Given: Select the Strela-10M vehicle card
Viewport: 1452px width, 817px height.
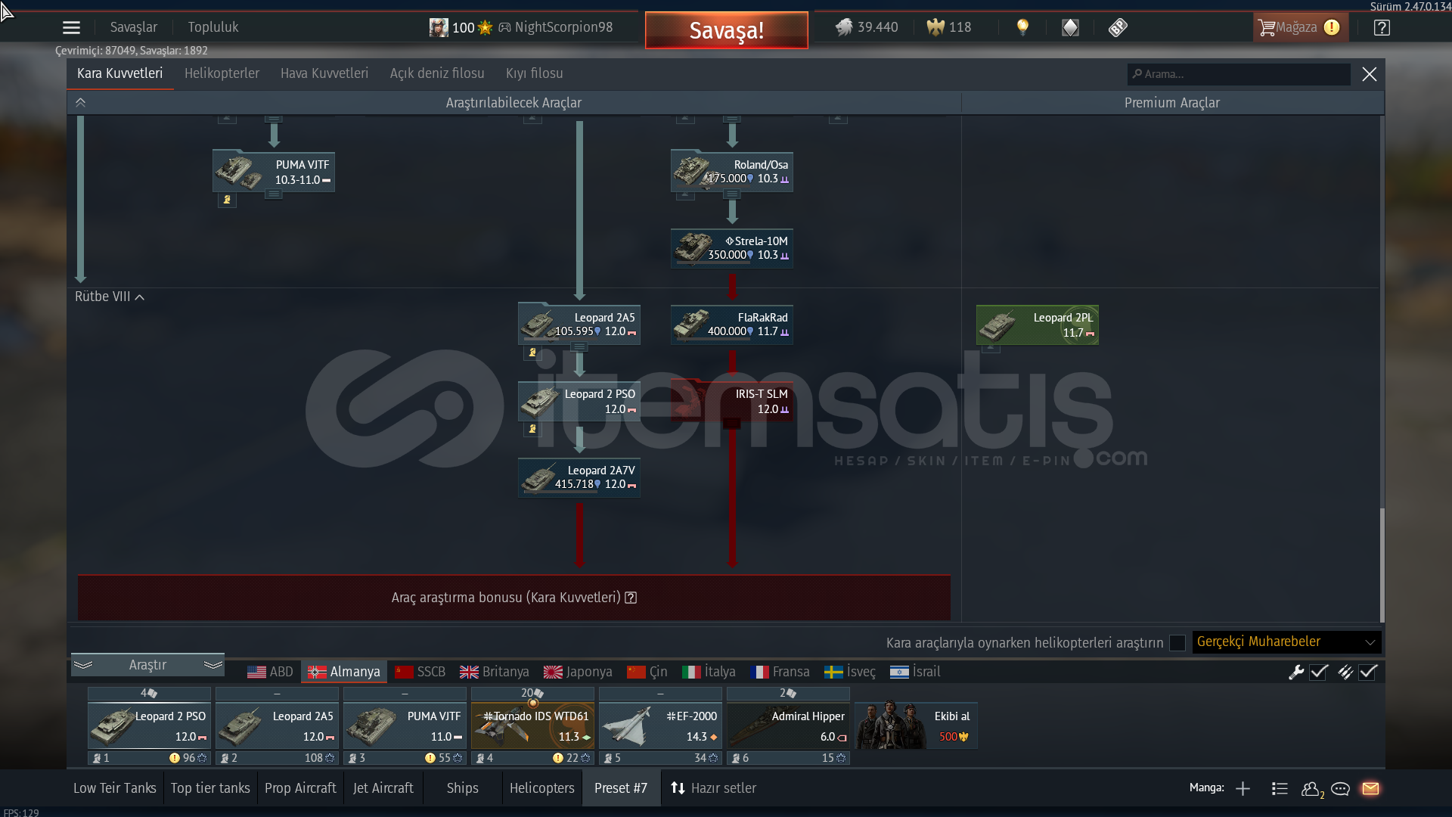Looking at the screenshot, I should click(731, 248).
